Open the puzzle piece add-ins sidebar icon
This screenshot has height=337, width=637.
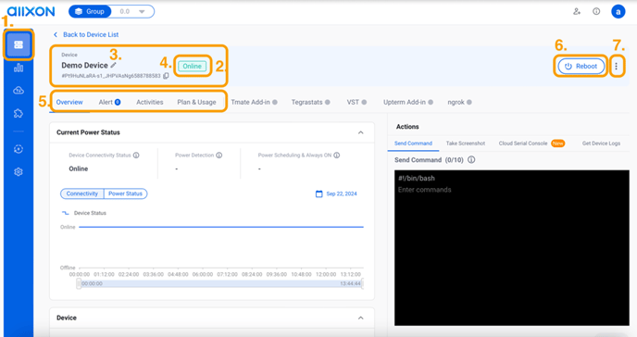[x=19, y=113]
